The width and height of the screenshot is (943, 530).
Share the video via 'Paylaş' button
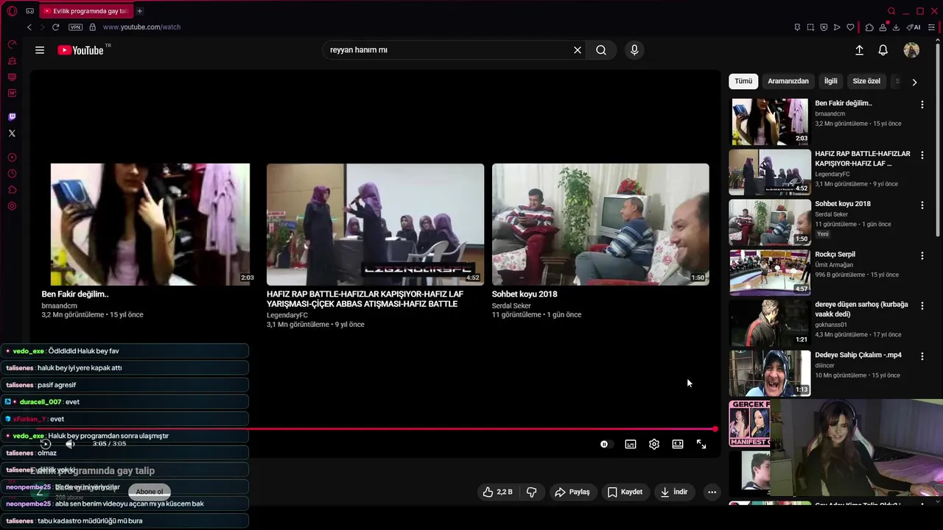click(x=572, y=492)
